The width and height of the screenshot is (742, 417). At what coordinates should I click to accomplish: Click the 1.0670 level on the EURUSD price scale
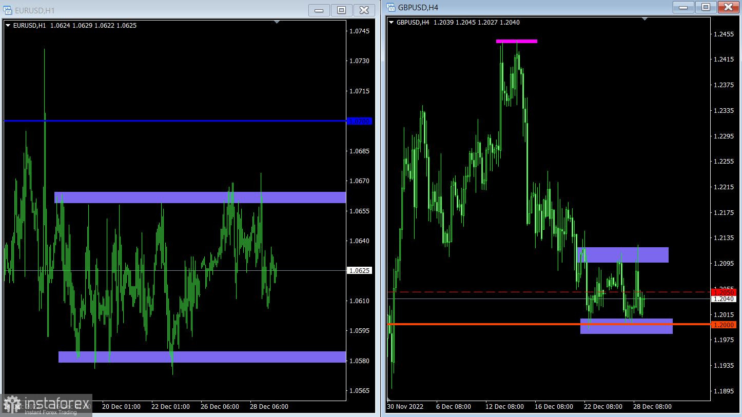[359, 181]
